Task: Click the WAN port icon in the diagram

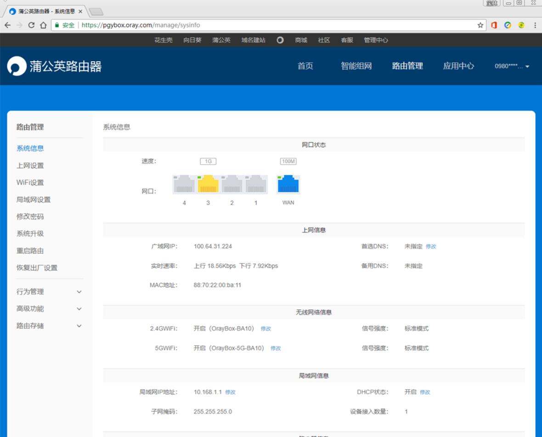Action: pyautogui.click(x=288, y=183)
